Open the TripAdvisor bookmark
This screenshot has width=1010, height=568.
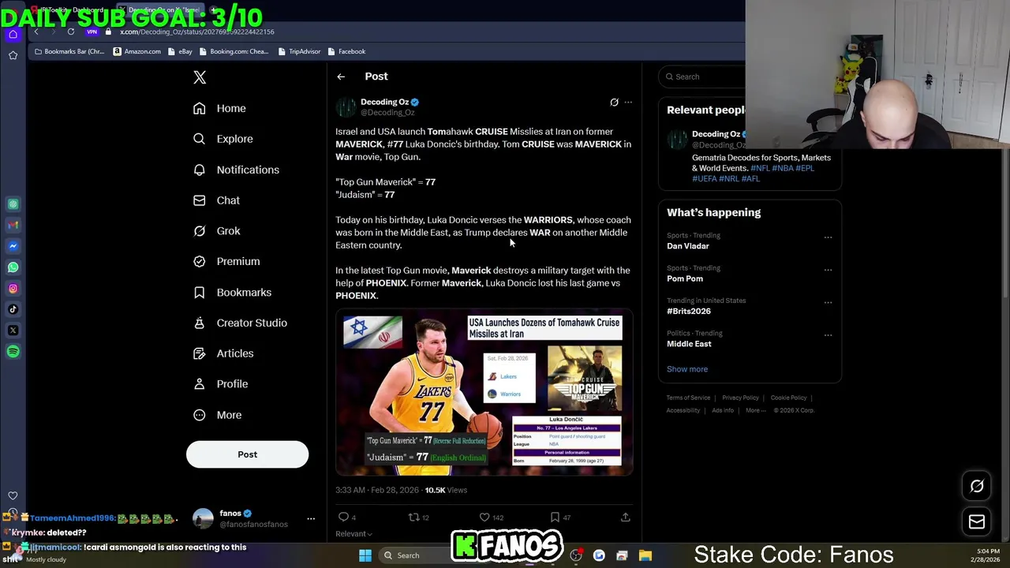click(x=299, y=51)
